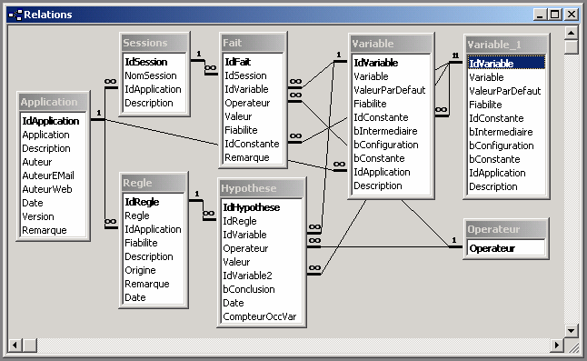Click IdApplication field in Variable table

point(382,172)
